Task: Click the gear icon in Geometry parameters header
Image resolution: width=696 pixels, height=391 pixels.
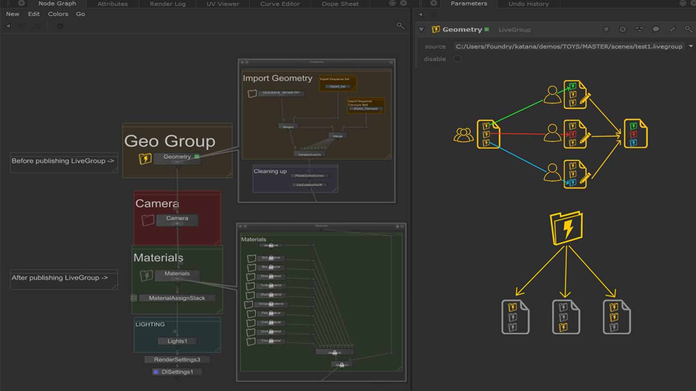Action: [x=623, y=29]
